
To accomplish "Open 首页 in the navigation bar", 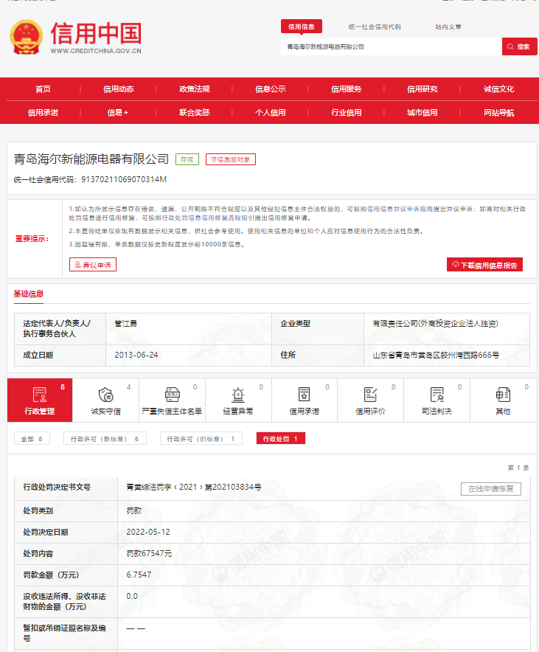I will point(43,89).
